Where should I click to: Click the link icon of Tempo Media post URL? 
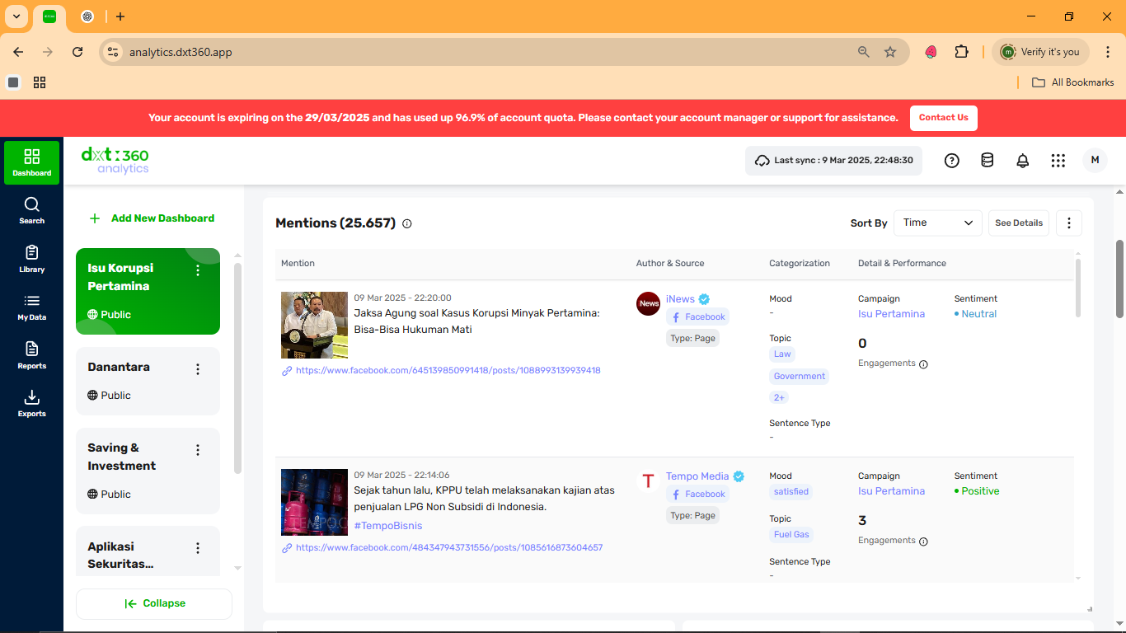pos(287,548)
